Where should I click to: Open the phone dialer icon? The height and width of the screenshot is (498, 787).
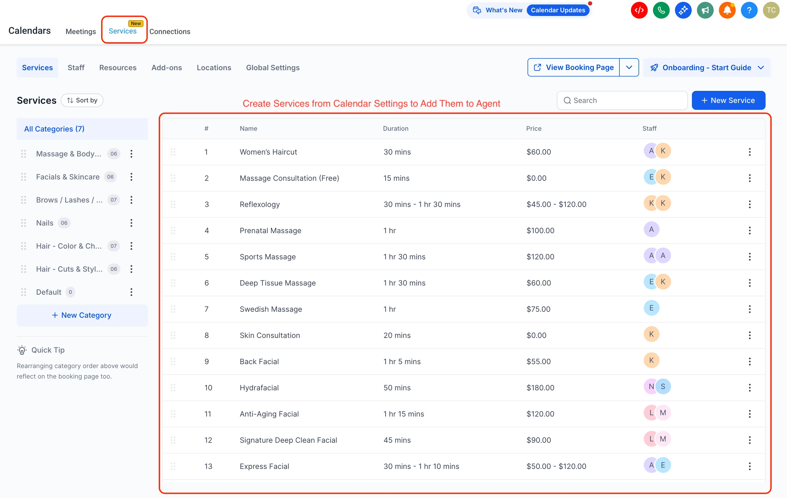pos(661,10)
